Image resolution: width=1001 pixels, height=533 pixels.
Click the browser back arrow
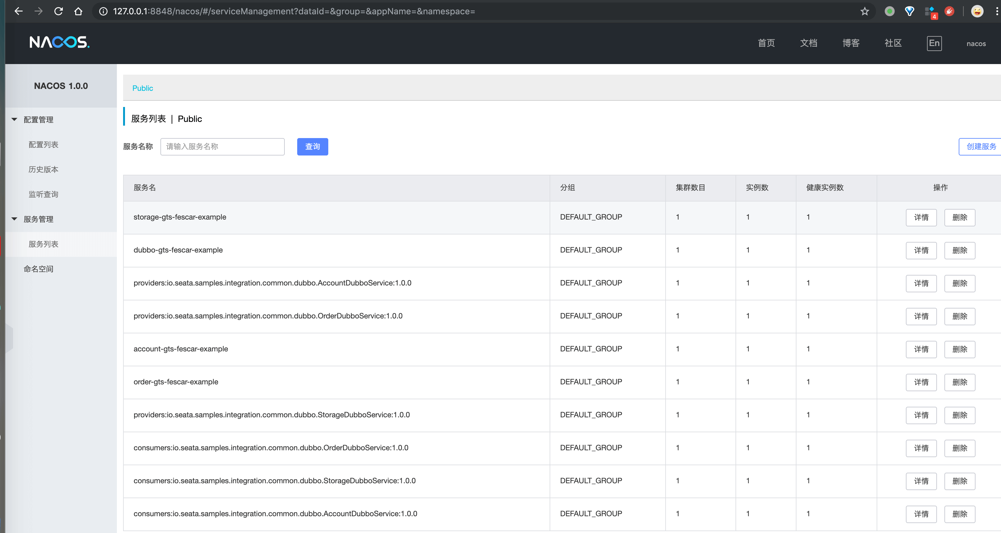pos(18,11)
